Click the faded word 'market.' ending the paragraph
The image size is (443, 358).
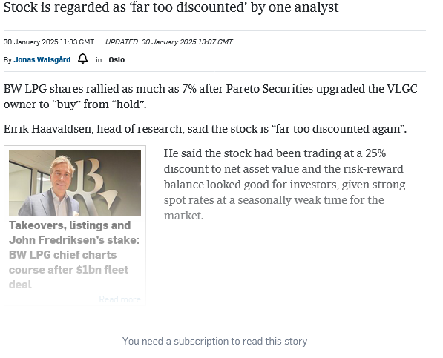(x=183, y=216)
